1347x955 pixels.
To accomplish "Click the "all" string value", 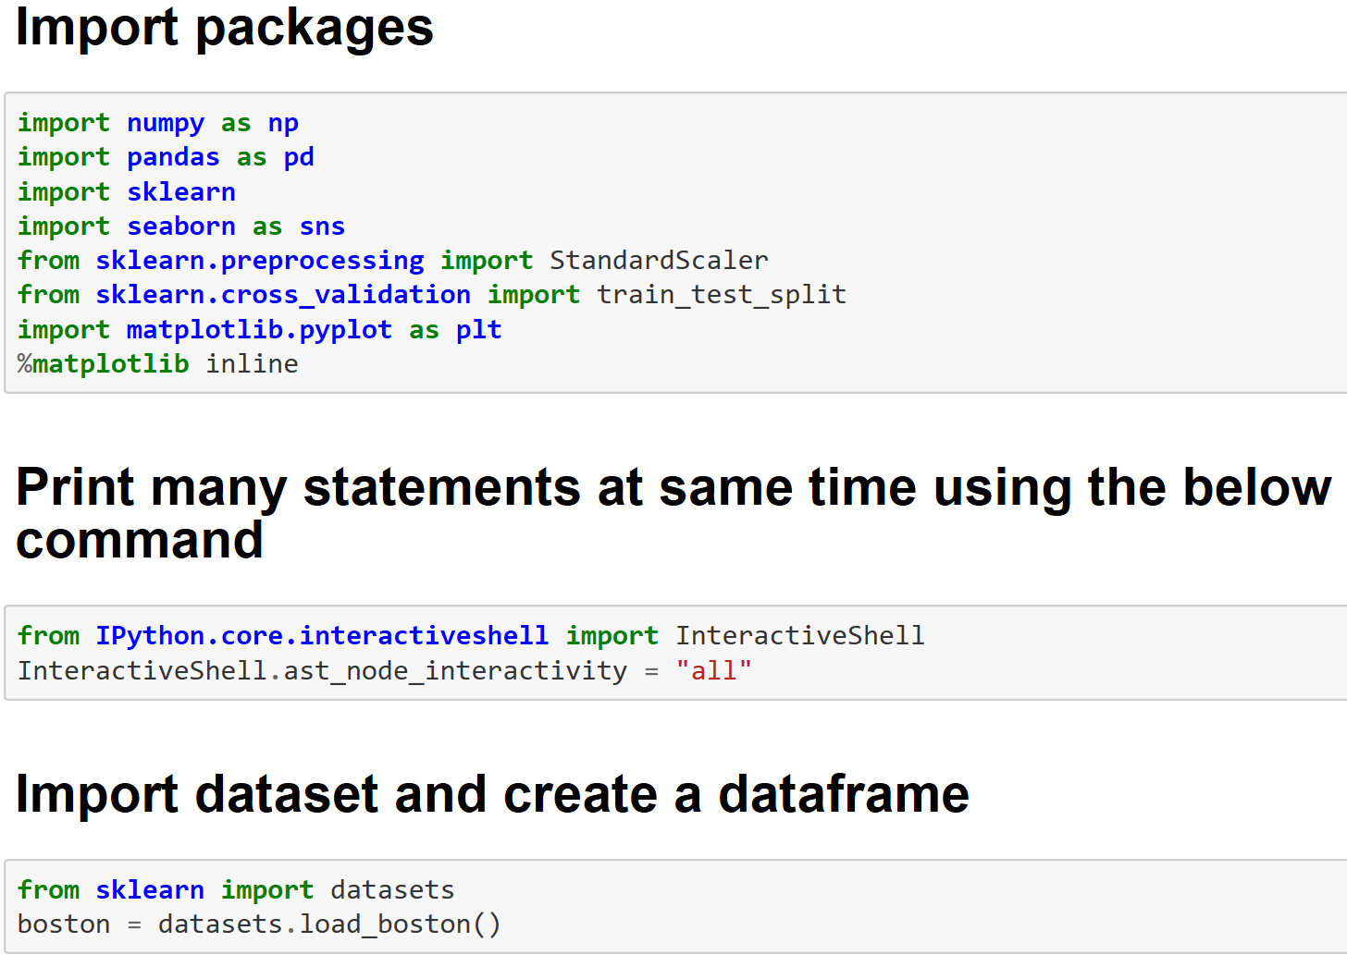I will (713, 671).
